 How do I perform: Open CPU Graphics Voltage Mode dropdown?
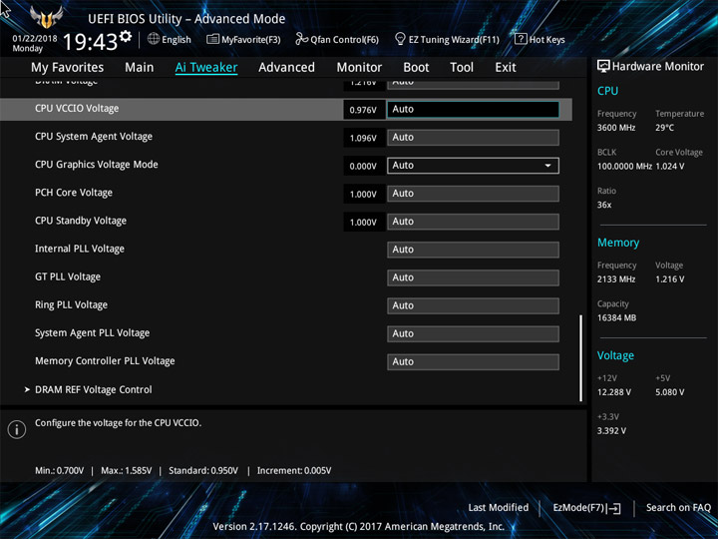(x=473, y=166)
